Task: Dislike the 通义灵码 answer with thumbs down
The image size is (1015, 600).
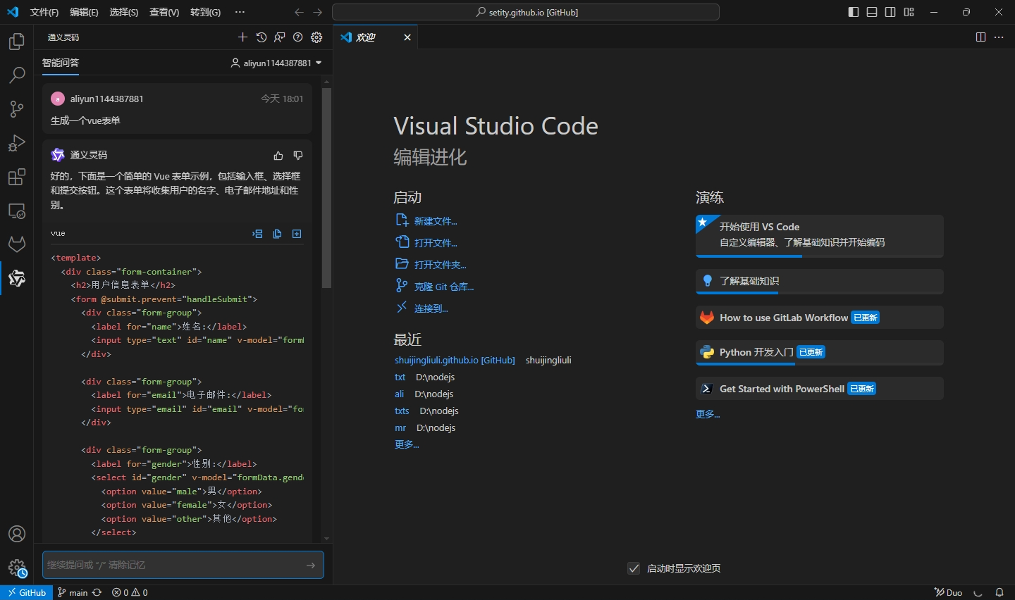Action: tap(298, 156)
